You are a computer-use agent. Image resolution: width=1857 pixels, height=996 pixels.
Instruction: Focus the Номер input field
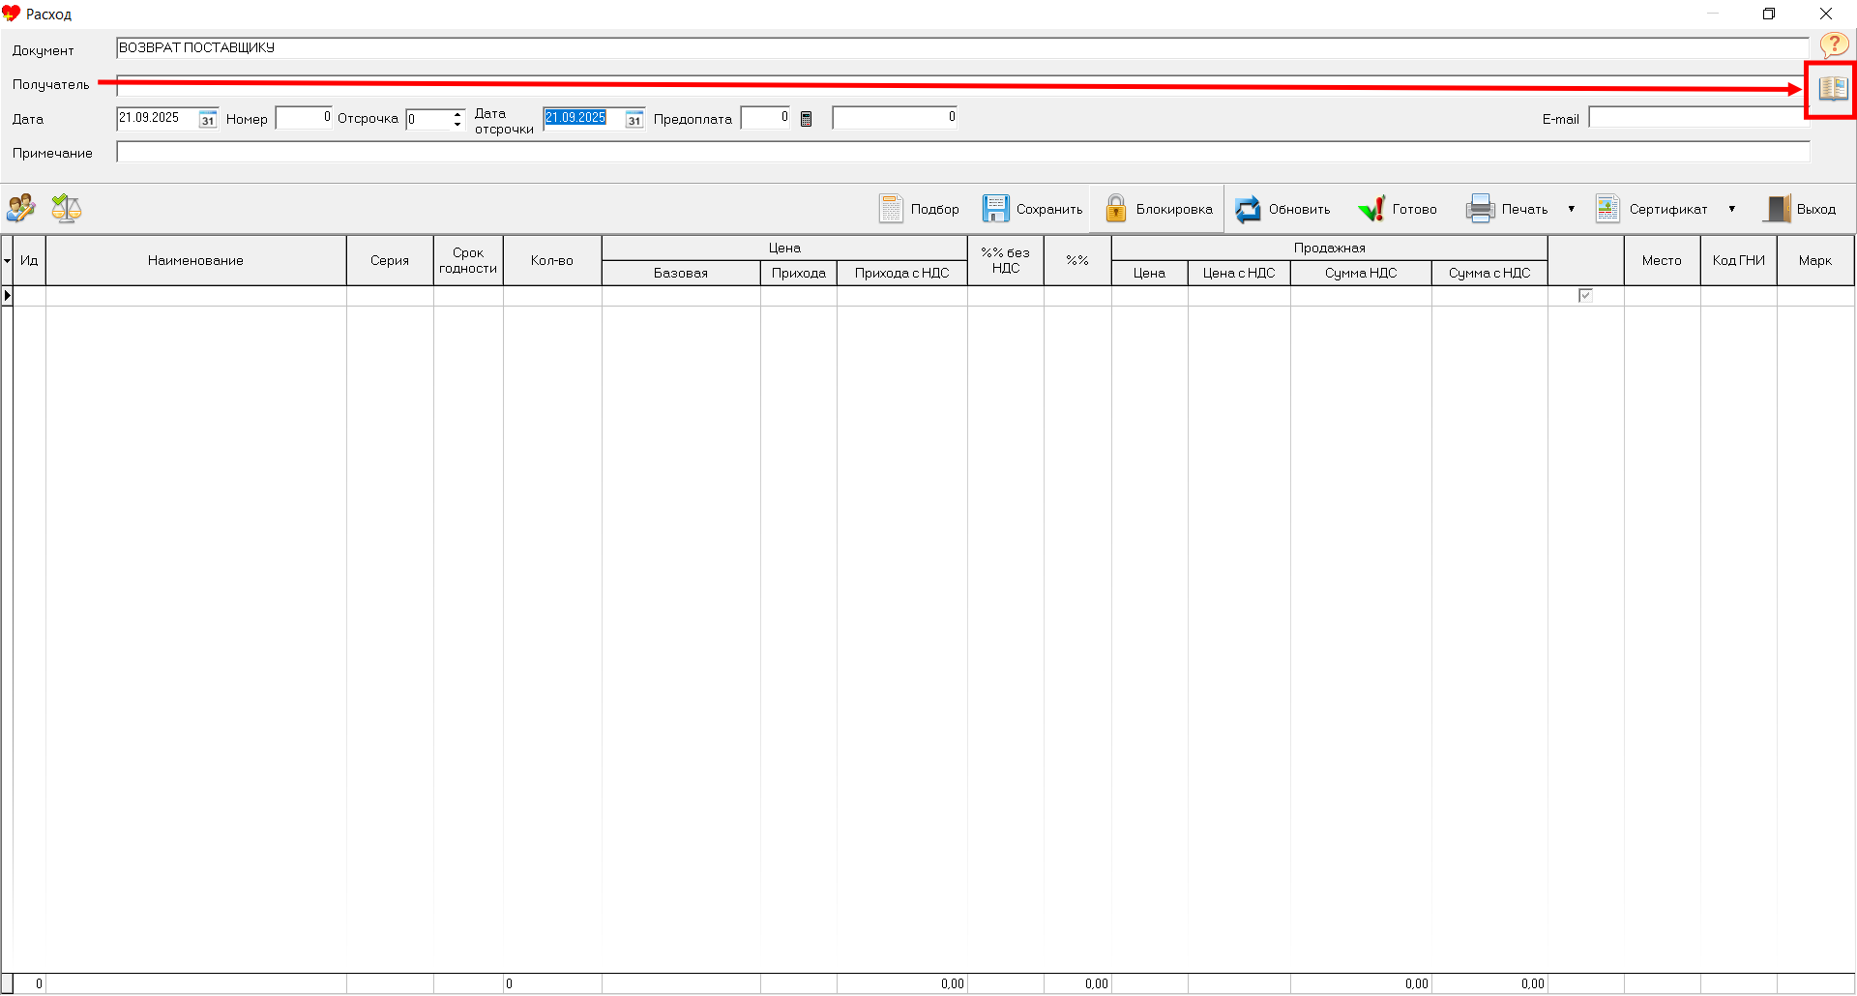304,118
